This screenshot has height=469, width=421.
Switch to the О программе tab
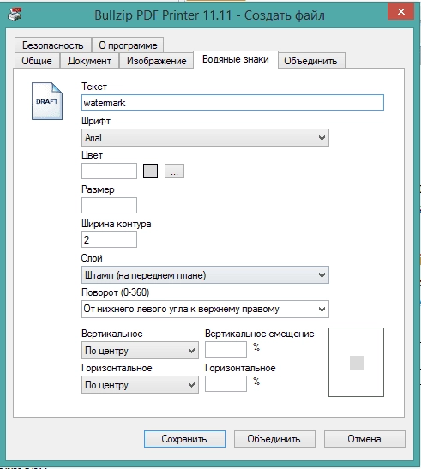tap(128, 45)
